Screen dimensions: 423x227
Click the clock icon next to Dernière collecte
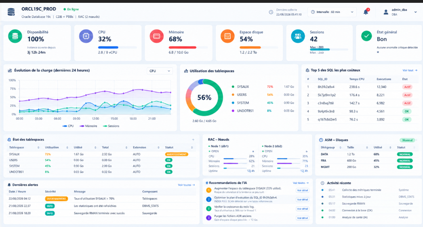(x=271, y=12)
